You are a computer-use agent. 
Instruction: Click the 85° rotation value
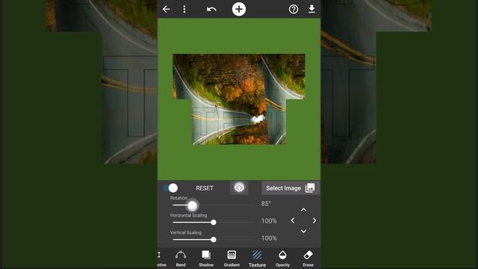[266, 203]
